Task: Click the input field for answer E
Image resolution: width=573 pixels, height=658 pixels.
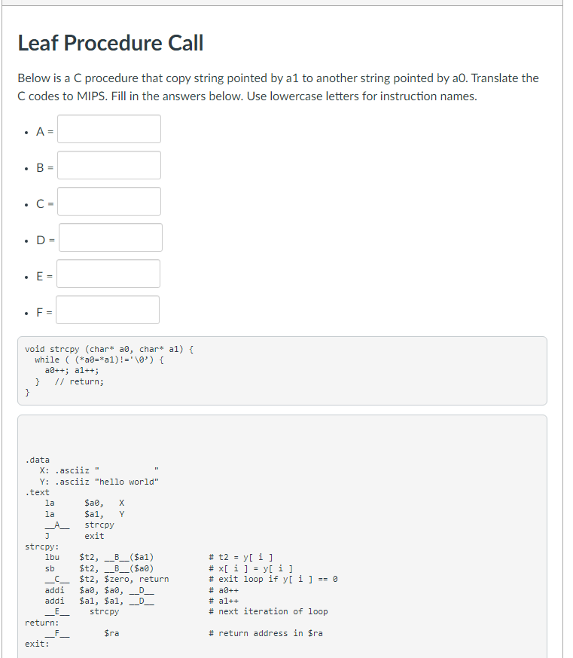Action: tap(107, 274)
